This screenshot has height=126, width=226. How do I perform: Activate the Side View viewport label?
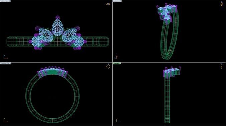pyautogui.click(x=117, y=63)
